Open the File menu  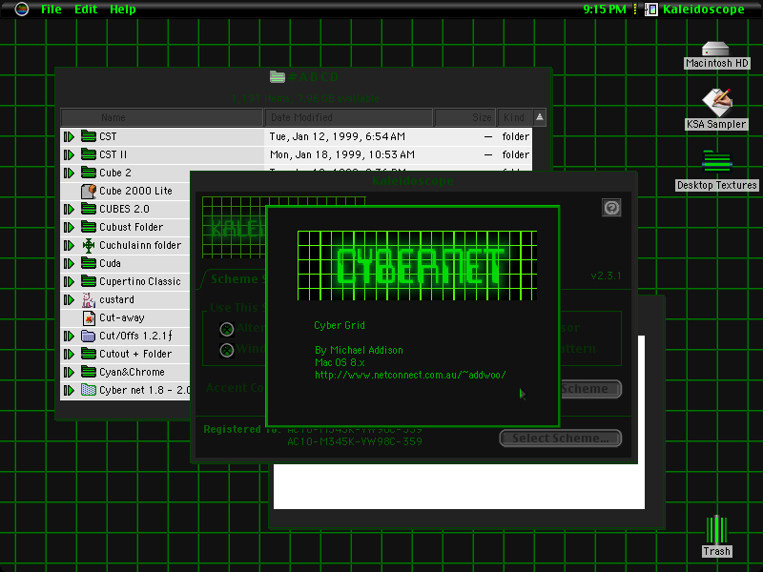pos(52,10)
